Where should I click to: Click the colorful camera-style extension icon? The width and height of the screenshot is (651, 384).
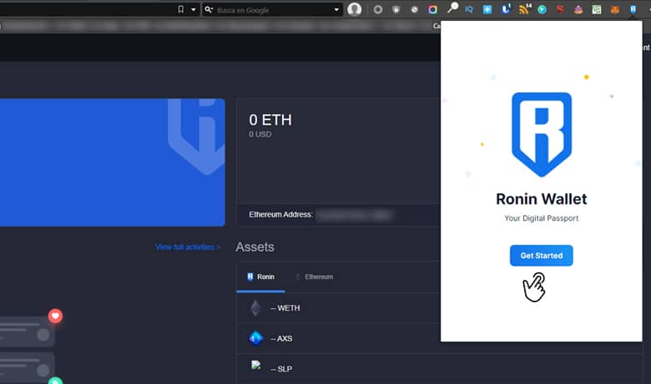(x=432, y=9)
